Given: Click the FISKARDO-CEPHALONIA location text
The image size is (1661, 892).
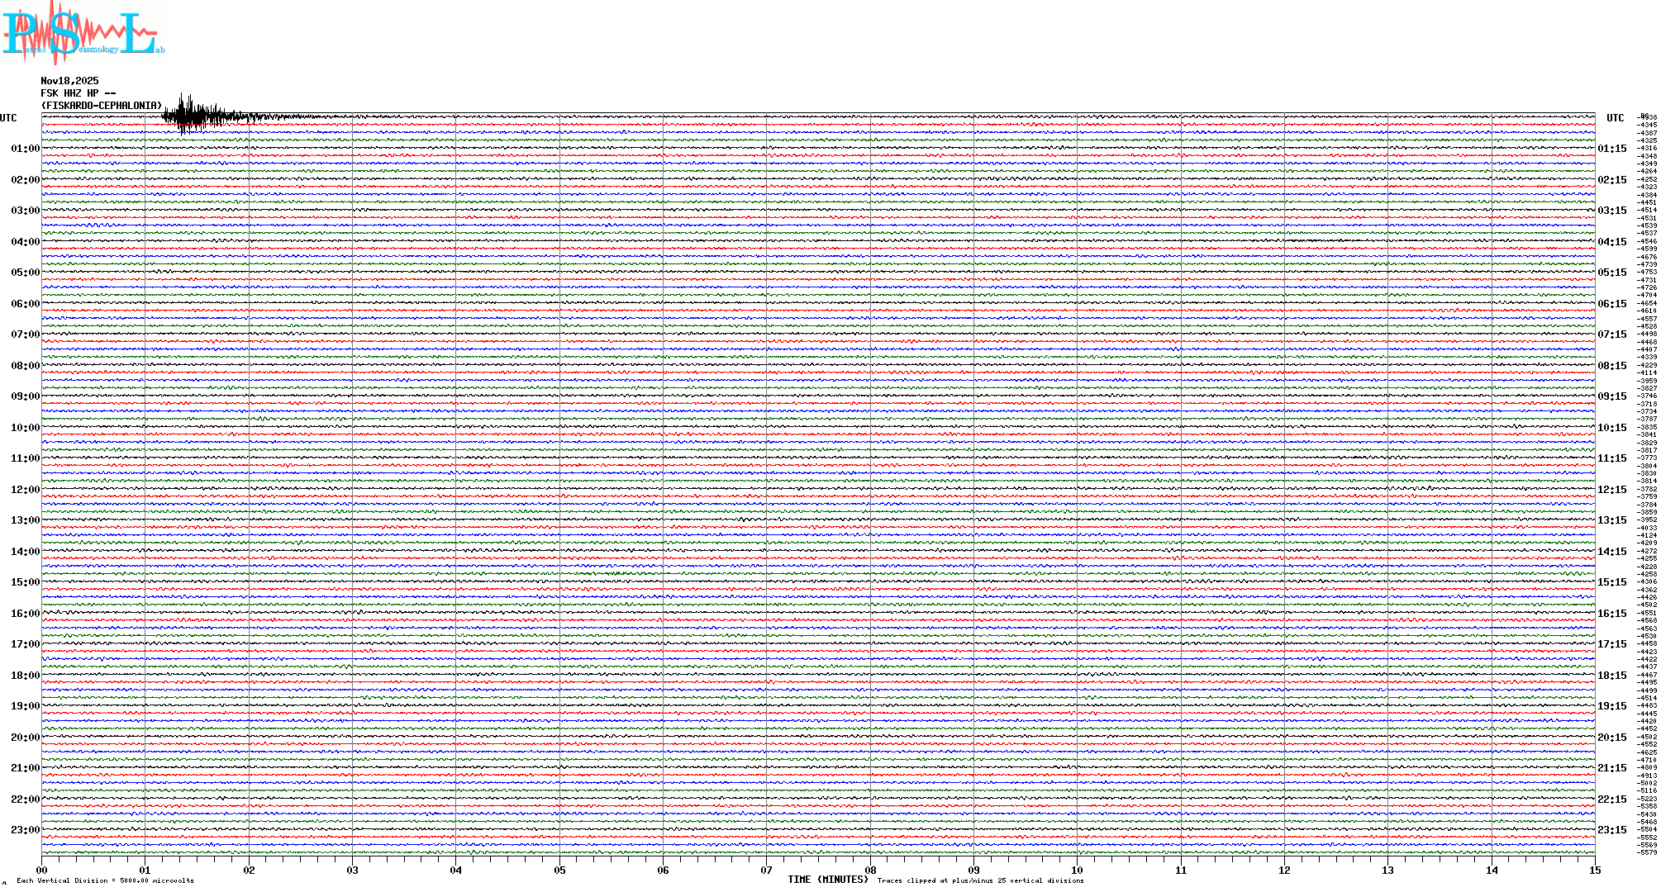Looking at the screenshot, I should point(102,106).
